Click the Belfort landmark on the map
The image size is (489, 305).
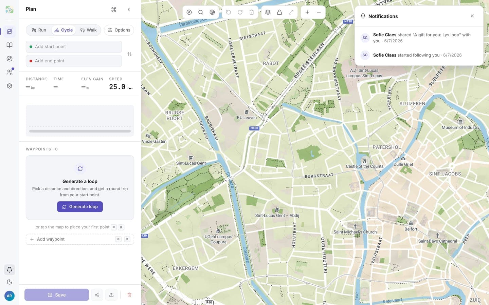point(411,226)
